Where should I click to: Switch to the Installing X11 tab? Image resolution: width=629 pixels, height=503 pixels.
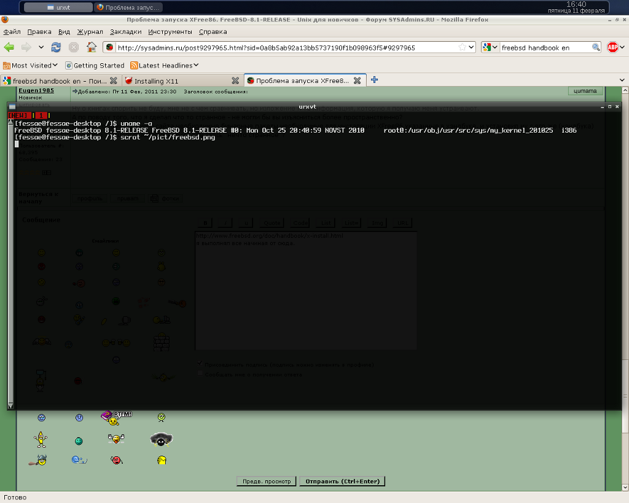tap(176, 81)
